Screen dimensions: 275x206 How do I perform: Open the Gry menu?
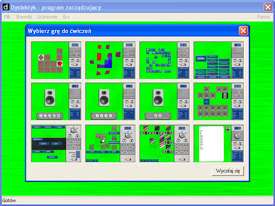point(66,17)
